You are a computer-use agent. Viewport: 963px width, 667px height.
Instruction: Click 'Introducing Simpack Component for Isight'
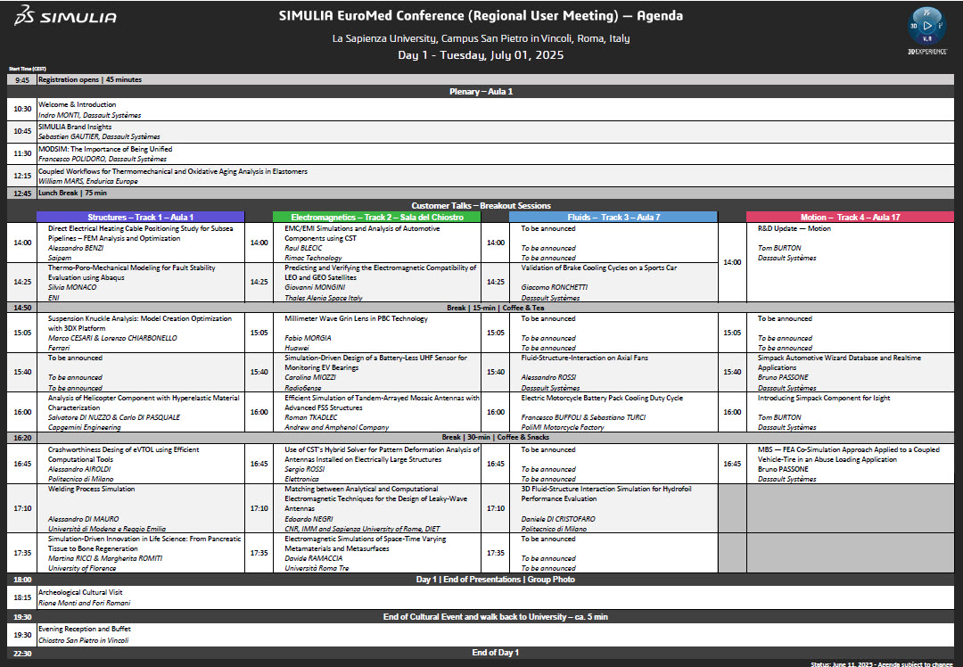[824, 398]
